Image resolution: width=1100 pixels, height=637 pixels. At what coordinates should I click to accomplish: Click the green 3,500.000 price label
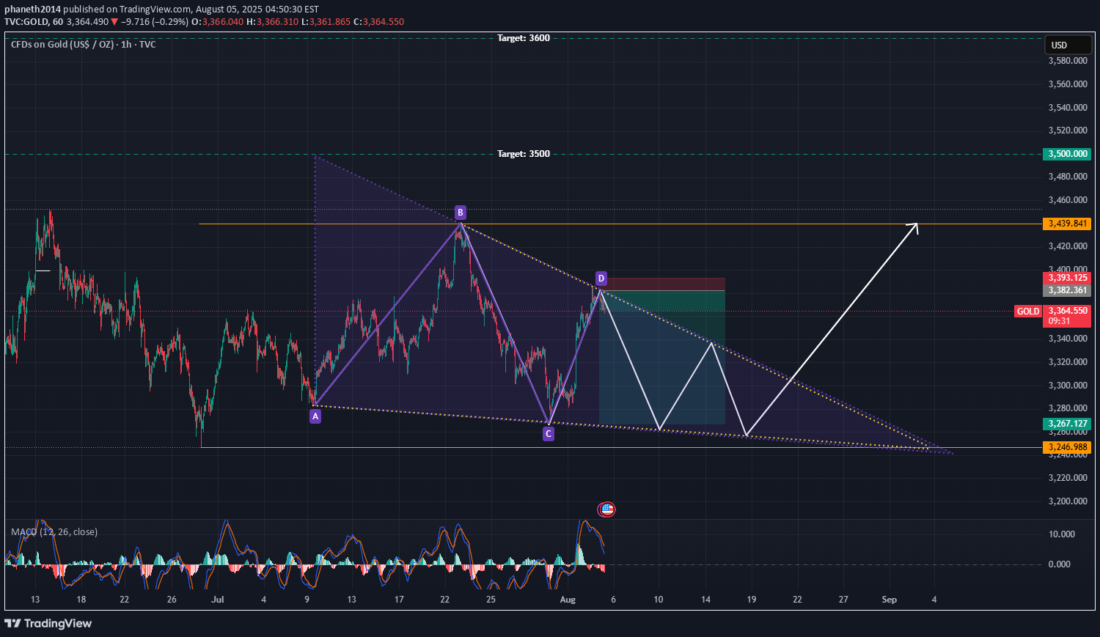click(1067, 154)
